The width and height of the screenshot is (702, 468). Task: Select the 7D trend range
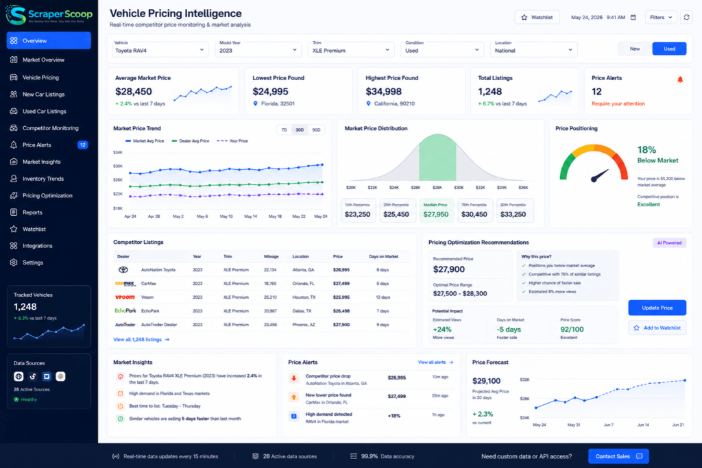284,130
